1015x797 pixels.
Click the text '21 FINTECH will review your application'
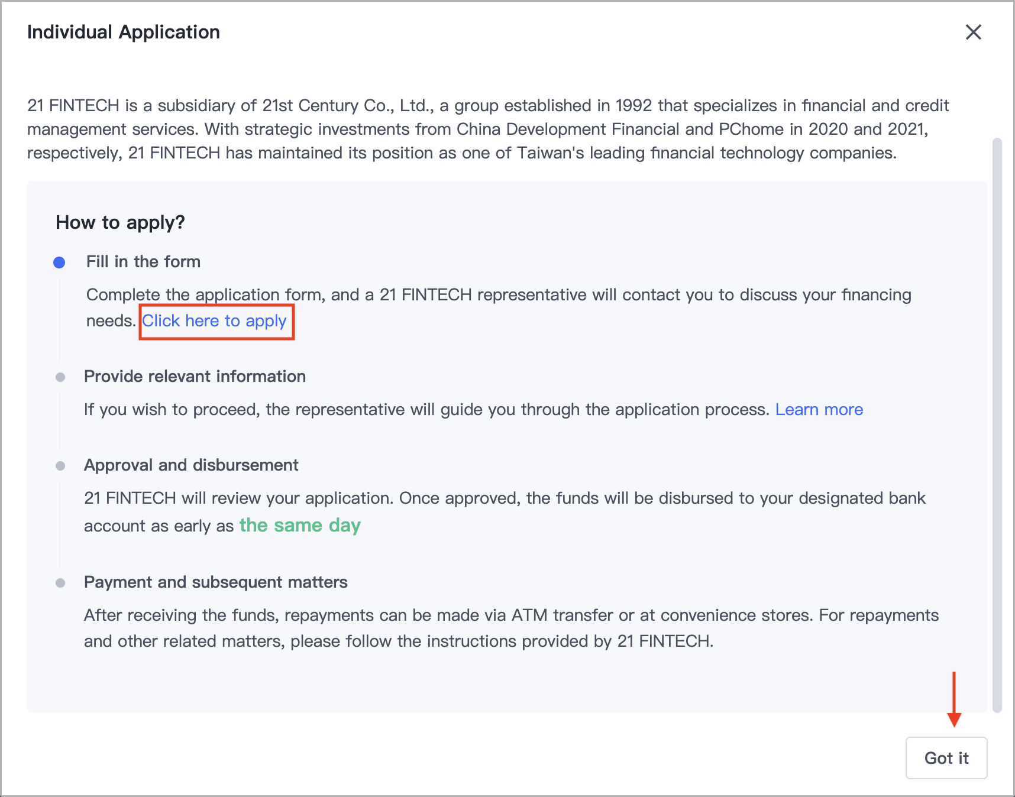[x=238, y=498]
